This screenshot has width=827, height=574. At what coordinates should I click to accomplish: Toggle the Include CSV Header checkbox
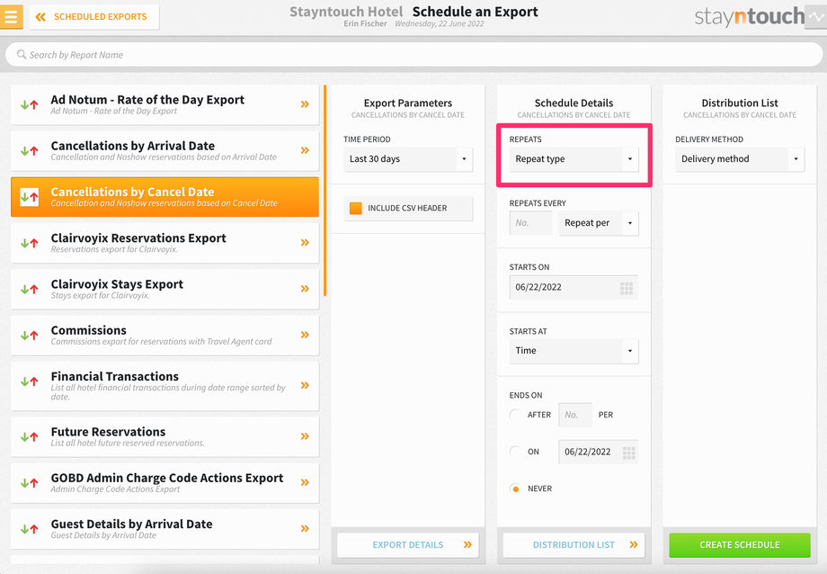click(x=356, y=208)
